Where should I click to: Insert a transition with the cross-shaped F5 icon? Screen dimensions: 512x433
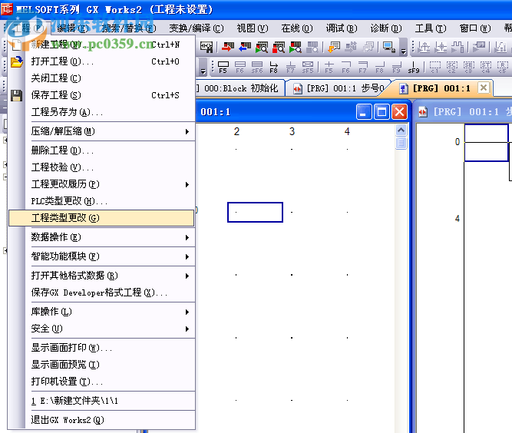[329, 67]
